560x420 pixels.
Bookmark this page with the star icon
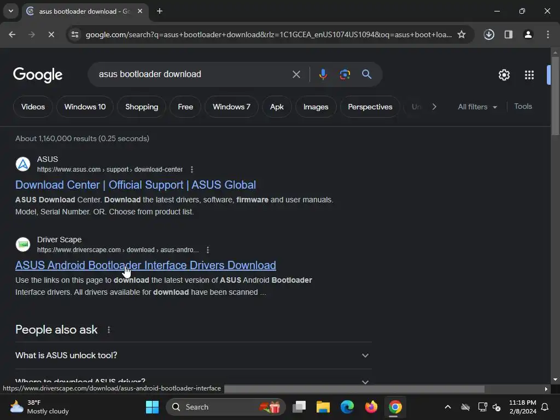click(462, 34)
